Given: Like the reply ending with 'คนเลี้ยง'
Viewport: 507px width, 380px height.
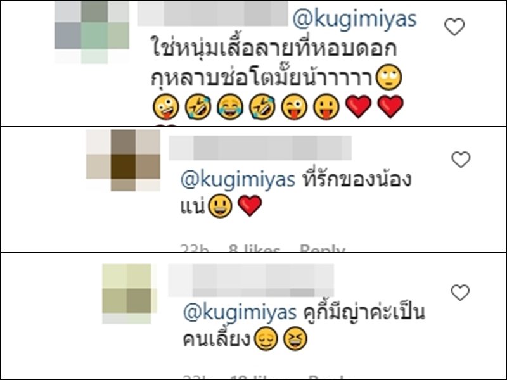Looking at the screenshot, I should point(460,293).
